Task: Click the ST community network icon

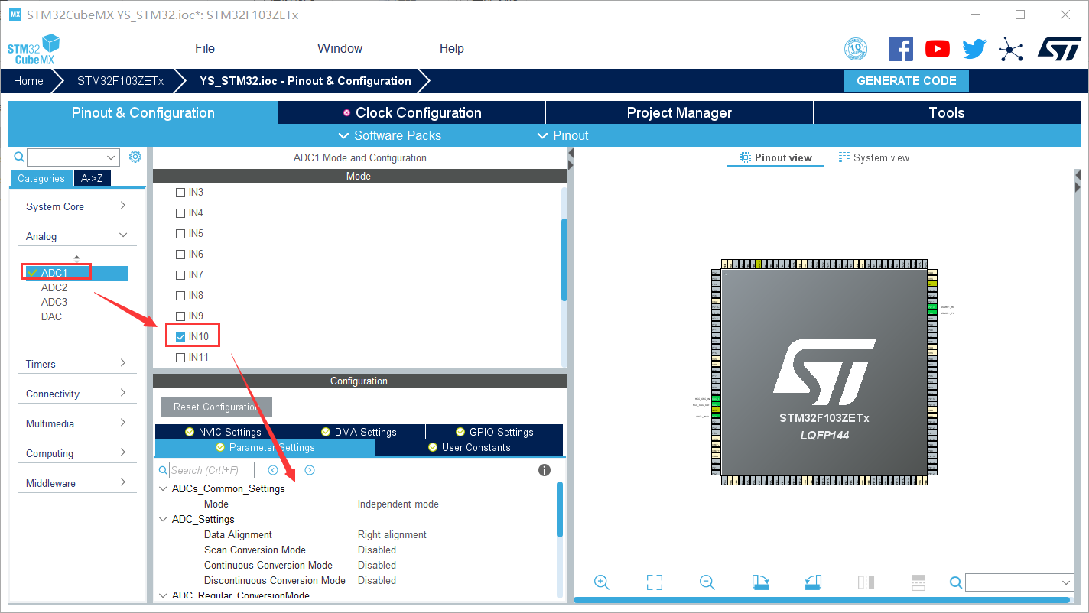Action: click(x=1011, y=50)
